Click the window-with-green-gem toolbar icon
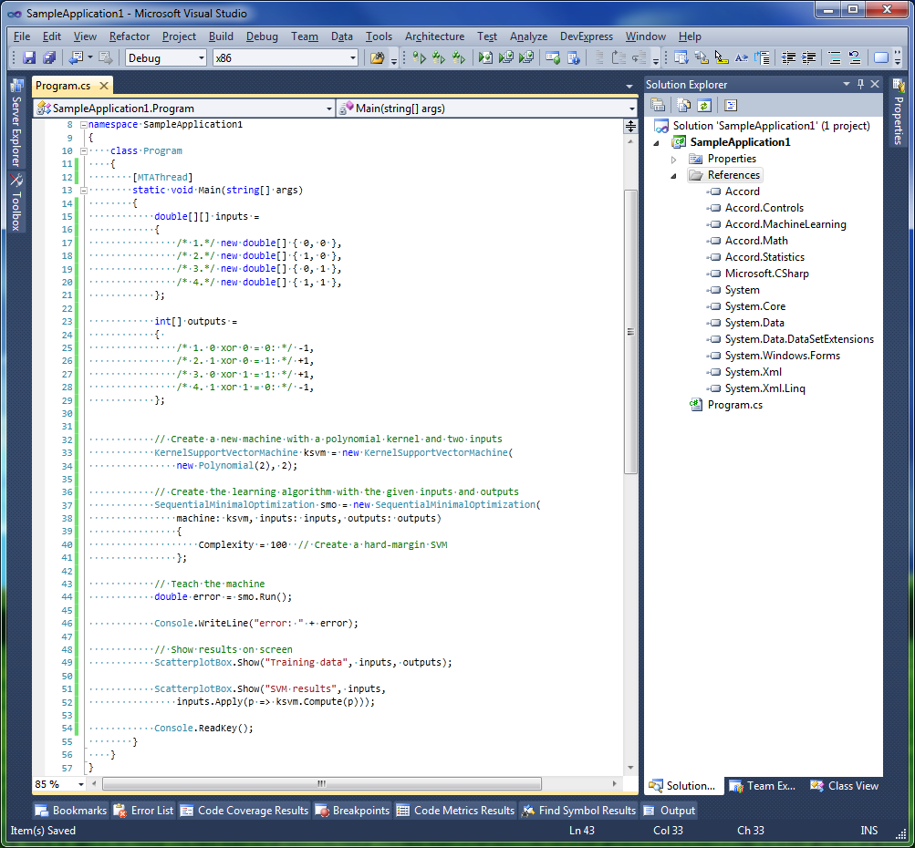915x848 pixels. tap(553, 57)
